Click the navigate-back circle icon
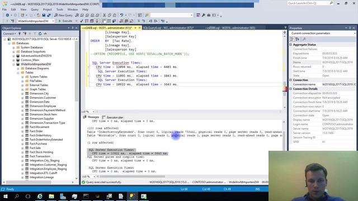This screenshot has width=358, height=201. point(7,15)
